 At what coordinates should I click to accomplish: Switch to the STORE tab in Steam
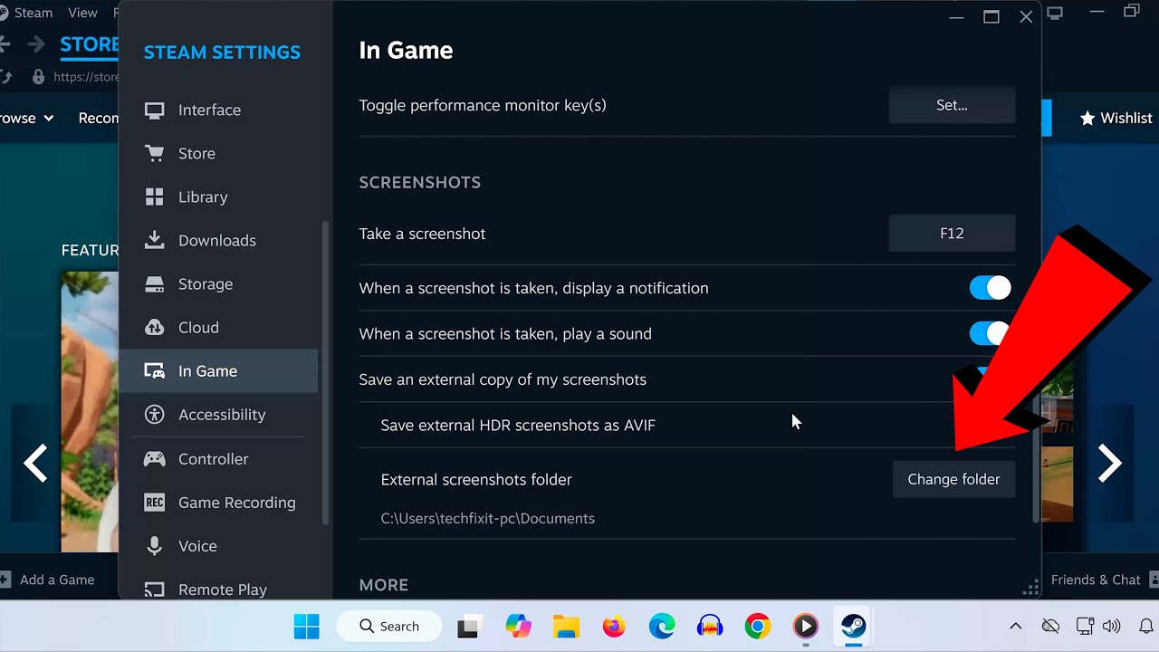tap(89, 44)
